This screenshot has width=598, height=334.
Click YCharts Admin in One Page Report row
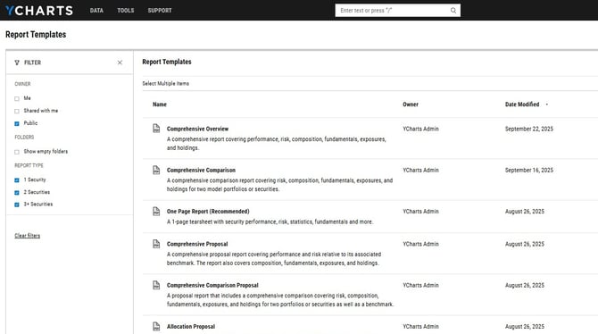[x=420, y=211]
